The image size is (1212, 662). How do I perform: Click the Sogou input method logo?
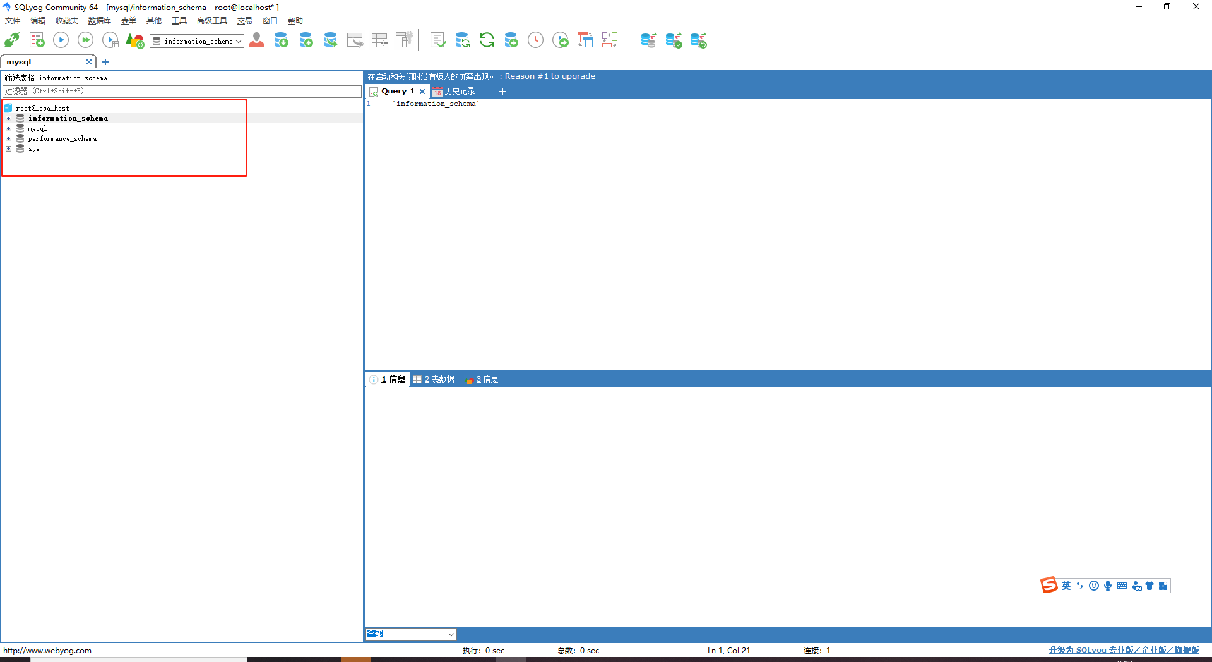(1049, 585)
